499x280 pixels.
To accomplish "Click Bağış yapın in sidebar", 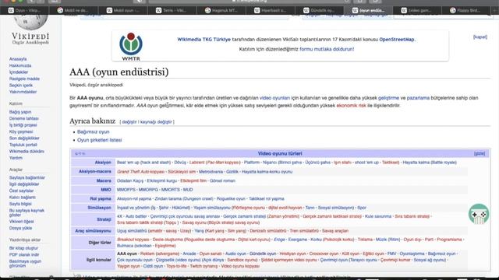I will coord(20,112).
